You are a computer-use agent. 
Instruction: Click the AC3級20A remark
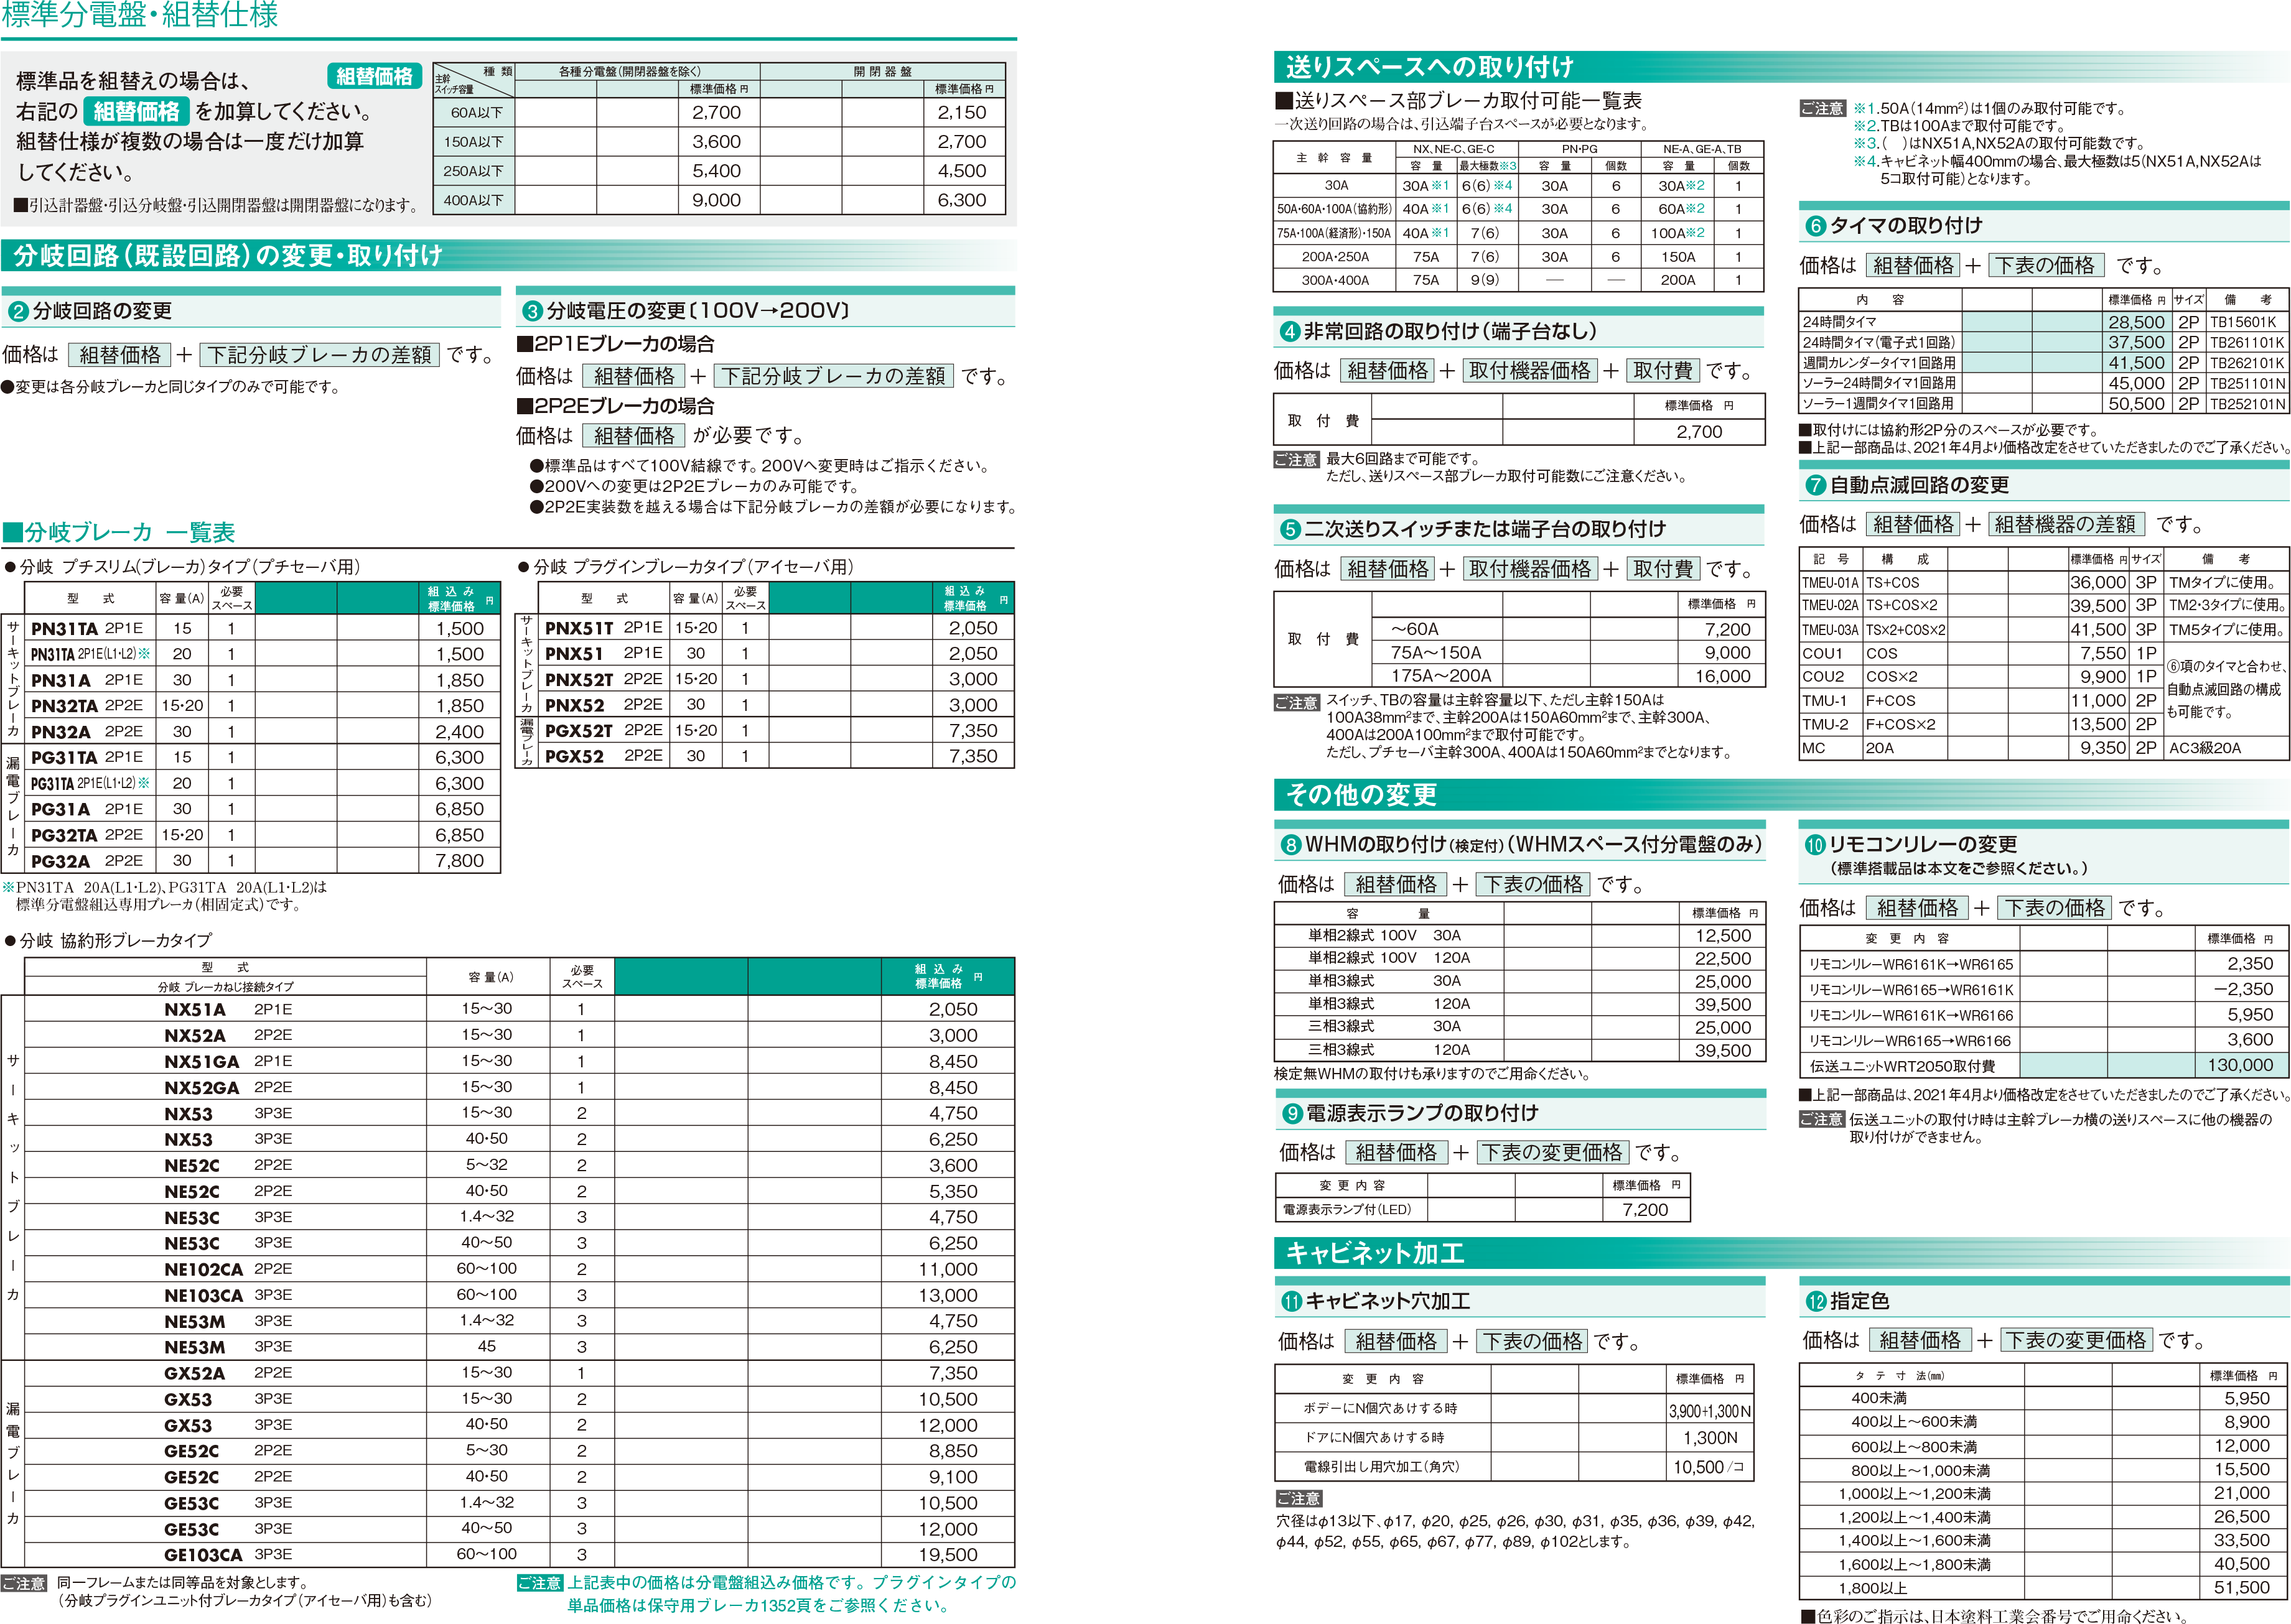point(2206,748)
